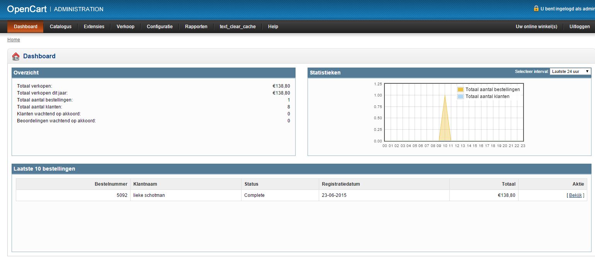
Task: Click text_clear_cache menu item
Action: pos(238,27)
